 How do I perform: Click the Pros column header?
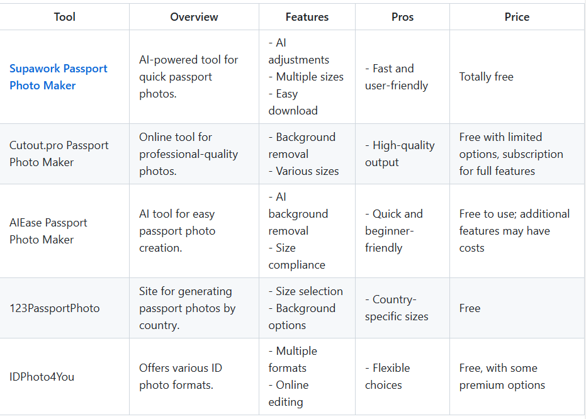402,17
